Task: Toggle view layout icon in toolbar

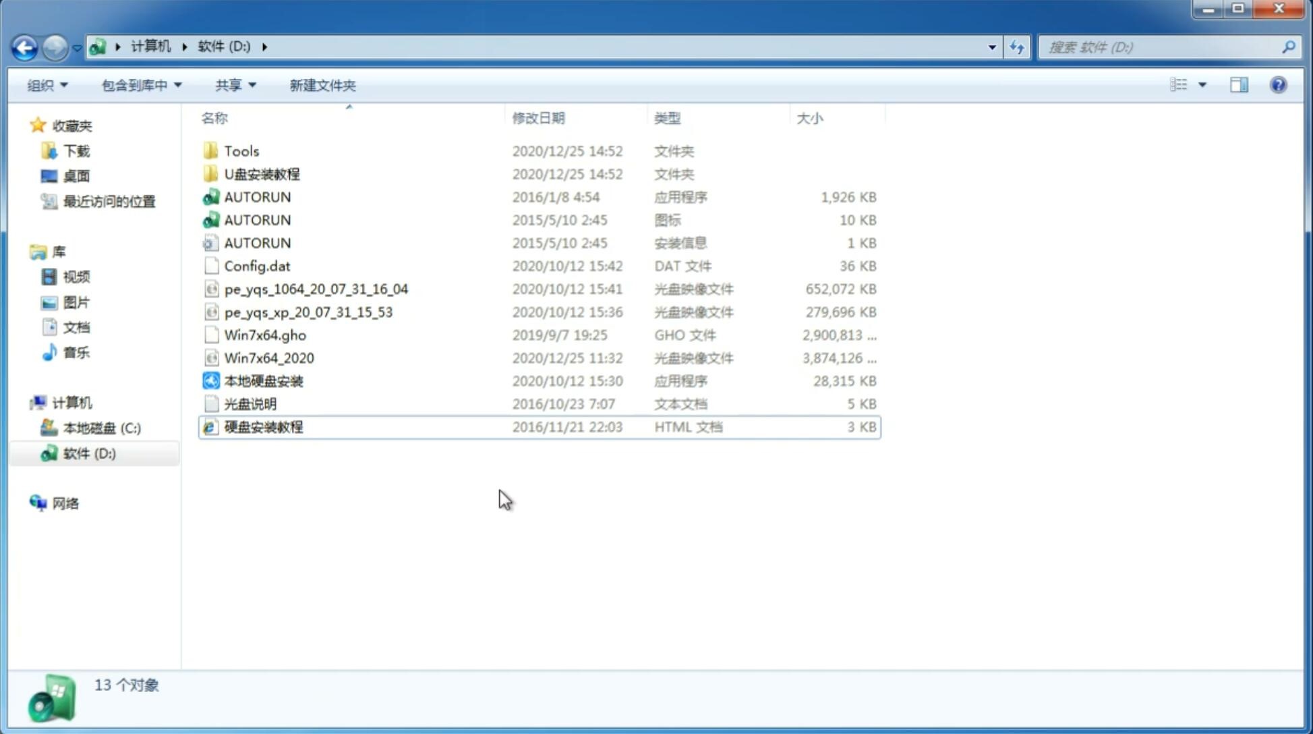Action: (x=1238, y=84)
